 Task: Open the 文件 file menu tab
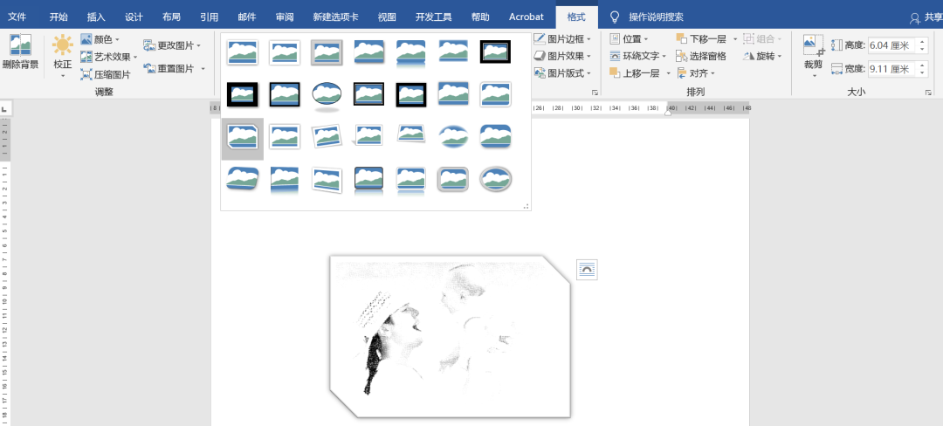(x=17, y=17)
